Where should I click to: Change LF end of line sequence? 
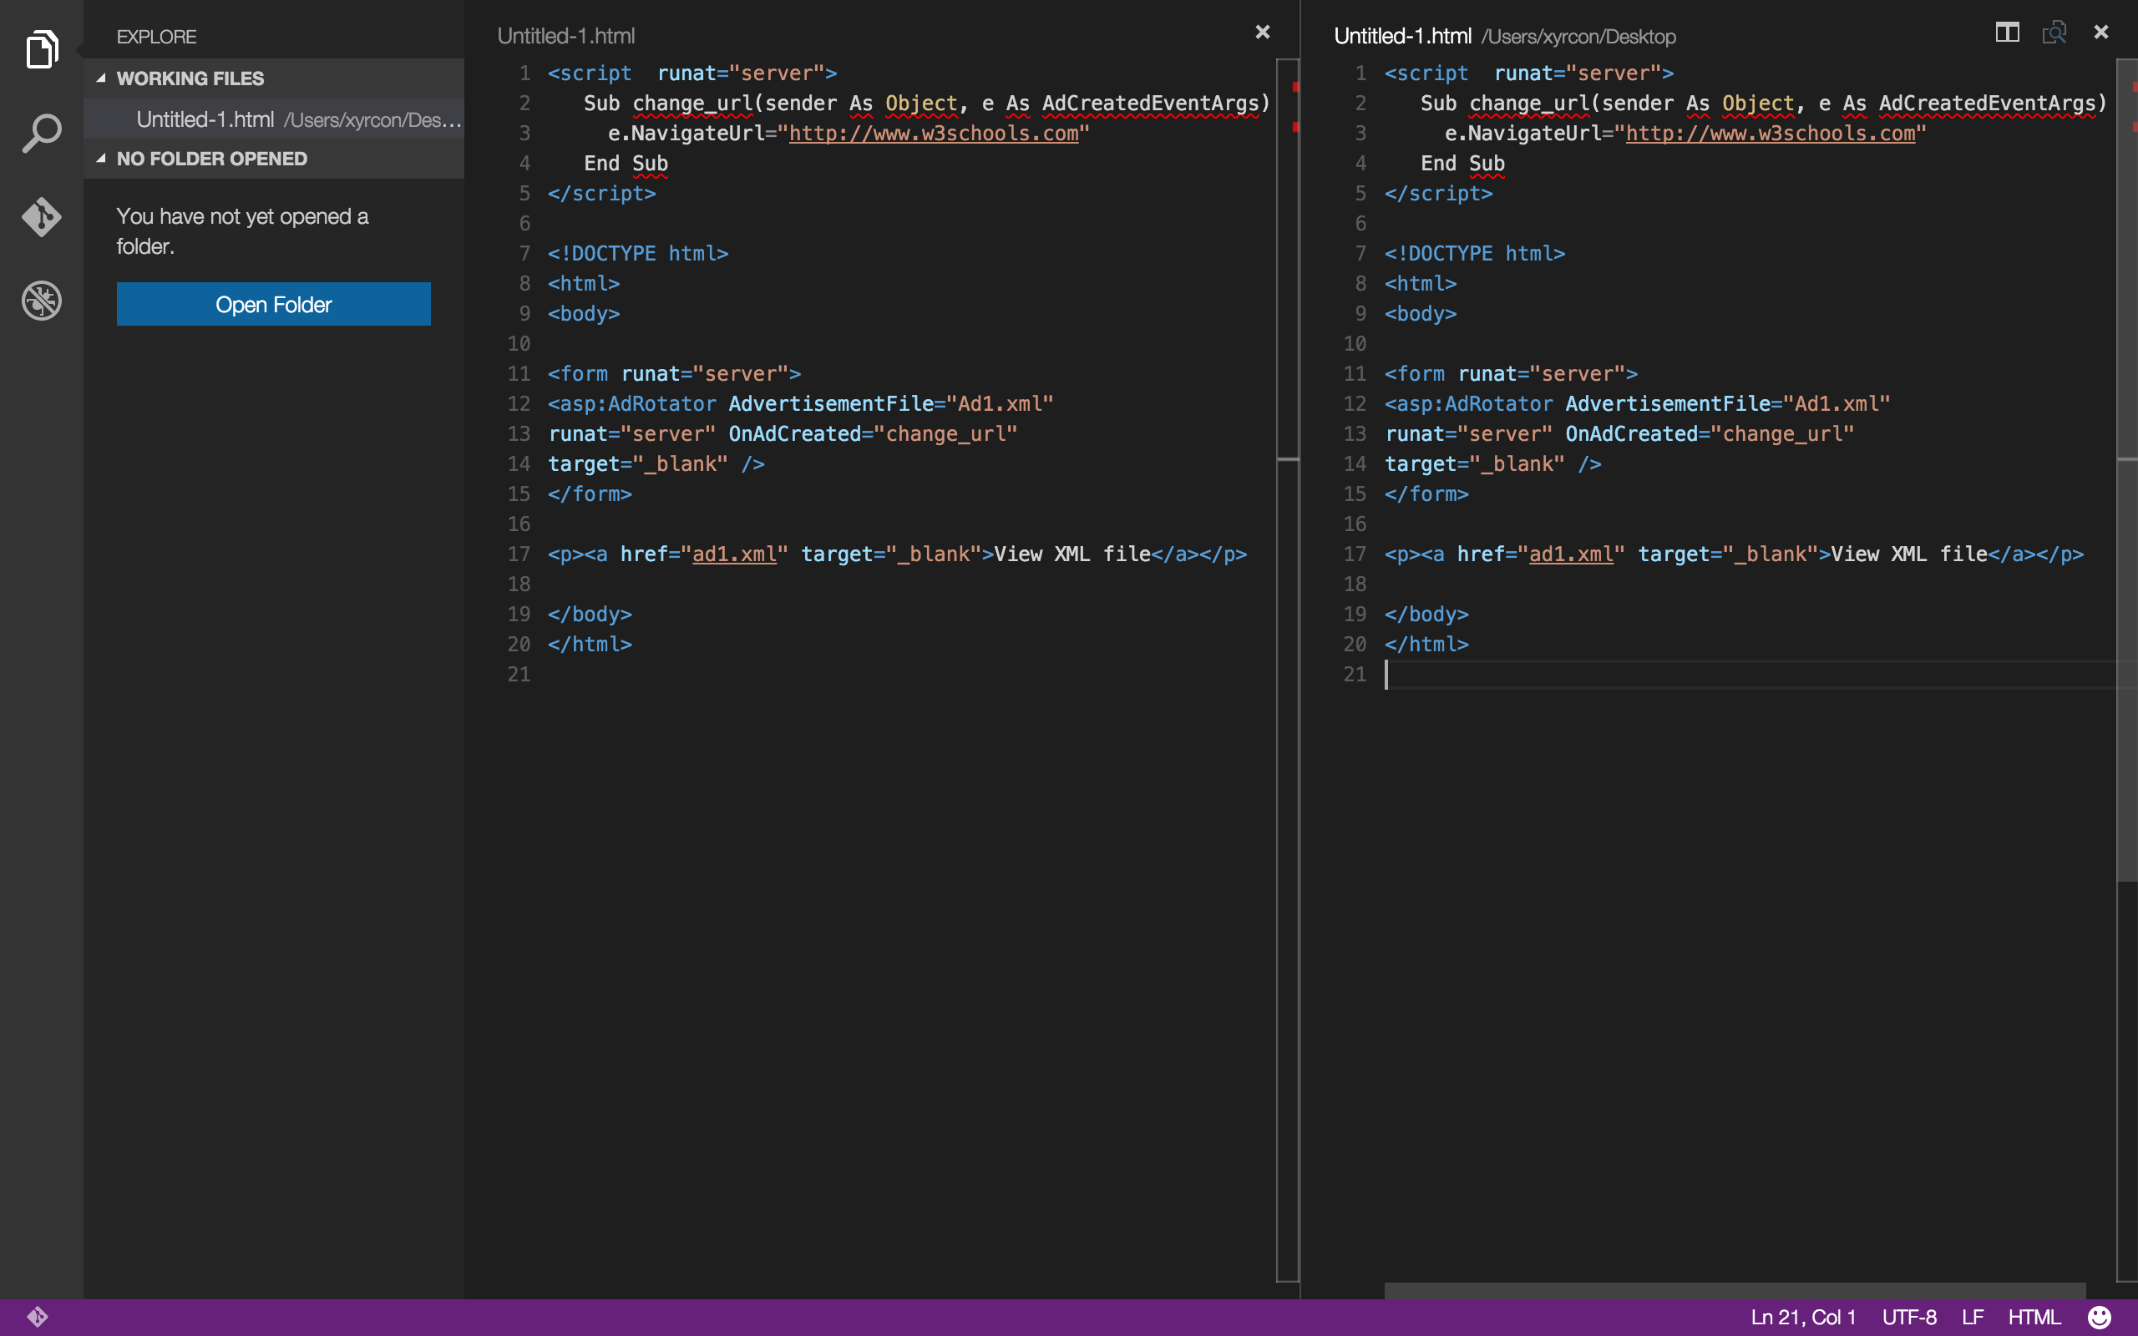point(1972,1317)
